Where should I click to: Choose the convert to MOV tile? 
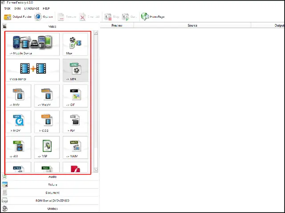[19, 122]
